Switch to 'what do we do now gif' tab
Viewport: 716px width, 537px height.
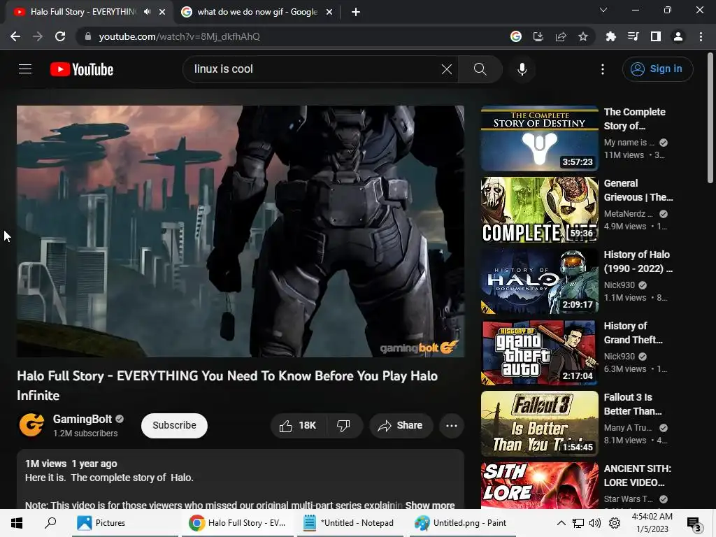click(257, 13)
